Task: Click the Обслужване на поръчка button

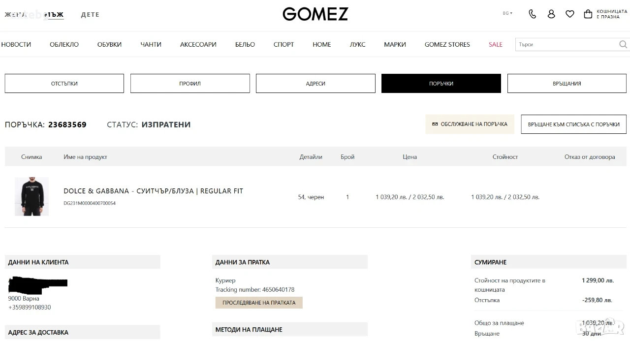Action: click(x=470, y=124)
